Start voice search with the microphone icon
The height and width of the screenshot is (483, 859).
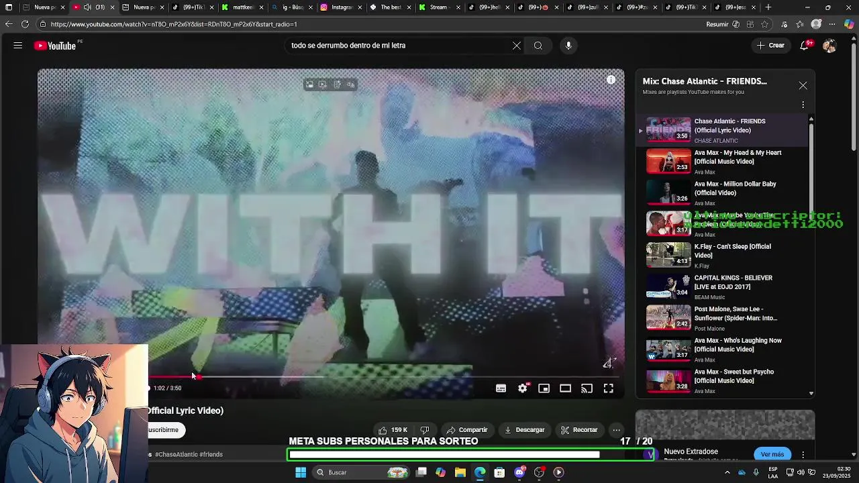click(x=568, y=46)
